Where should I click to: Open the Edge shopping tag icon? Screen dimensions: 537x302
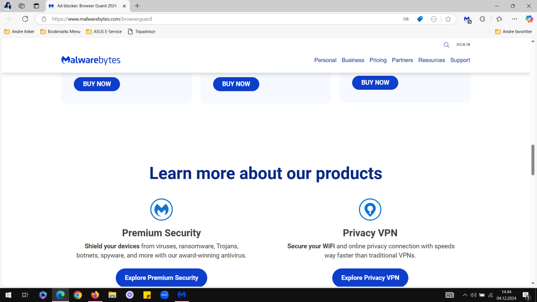pos(420,19)
